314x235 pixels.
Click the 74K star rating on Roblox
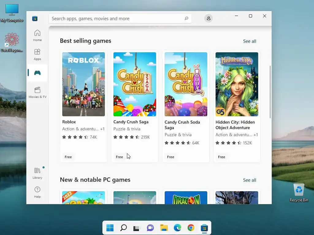[x=79, y=137]
